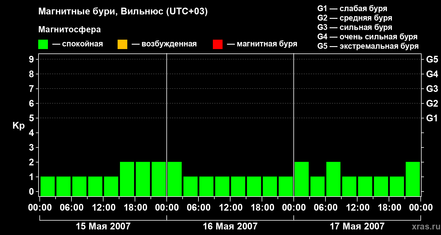The height and width of the screenshot is (235, 441).
Task: Click the last bar, 21:00–24:00 on 17 Мая
Action: tap(413, 179)
